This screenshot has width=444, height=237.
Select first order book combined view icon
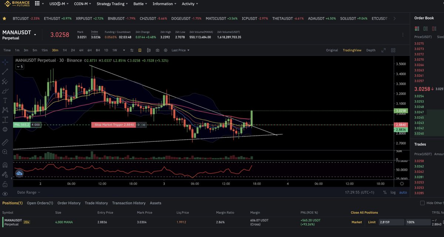tap(417, 28)
